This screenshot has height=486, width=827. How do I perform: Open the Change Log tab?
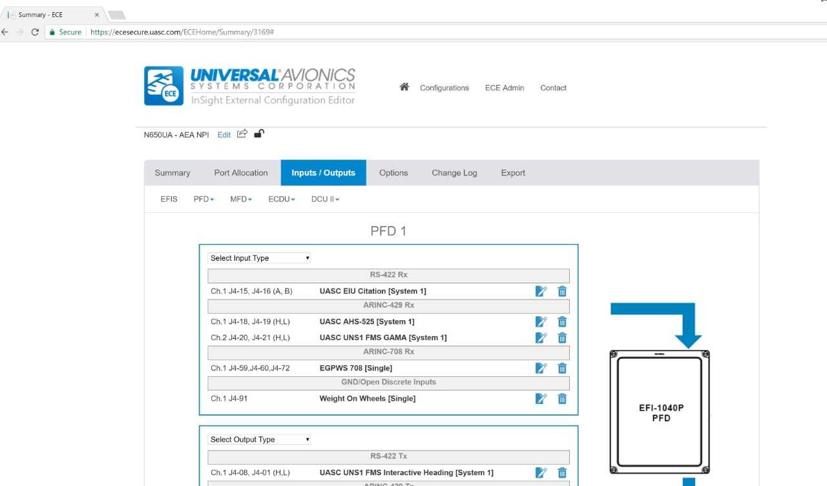click(x=454, y=173)
